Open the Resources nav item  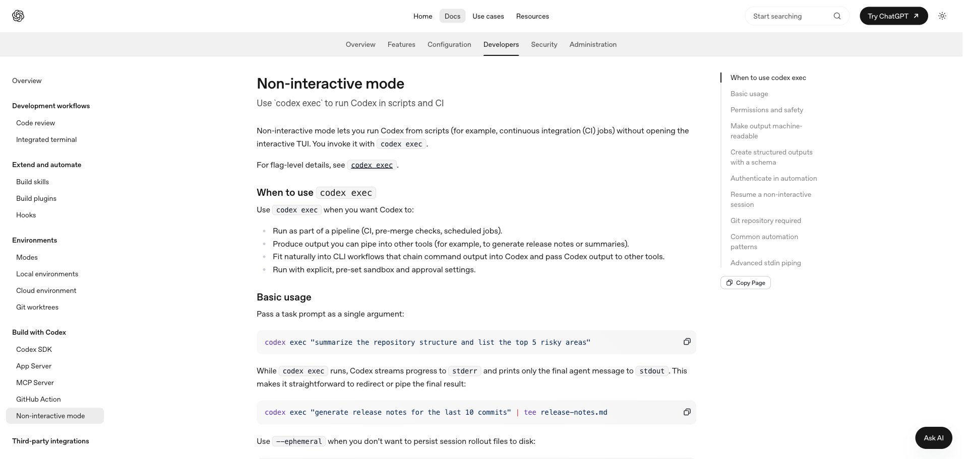tap(532, 16)
